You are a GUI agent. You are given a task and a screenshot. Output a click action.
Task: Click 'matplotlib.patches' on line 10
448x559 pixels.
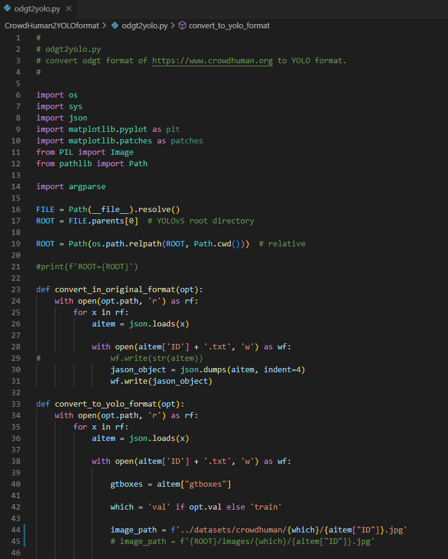[110, 140]
